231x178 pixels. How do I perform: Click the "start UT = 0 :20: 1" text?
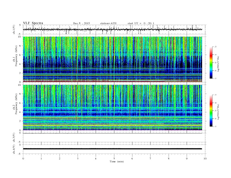(141, 23)
